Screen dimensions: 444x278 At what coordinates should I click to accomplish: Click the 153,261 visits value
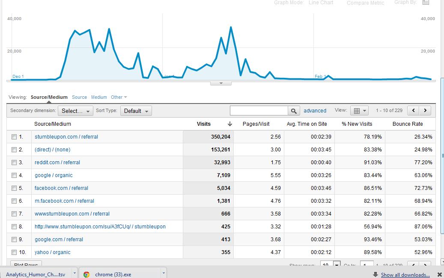click(x=221, y=150)
